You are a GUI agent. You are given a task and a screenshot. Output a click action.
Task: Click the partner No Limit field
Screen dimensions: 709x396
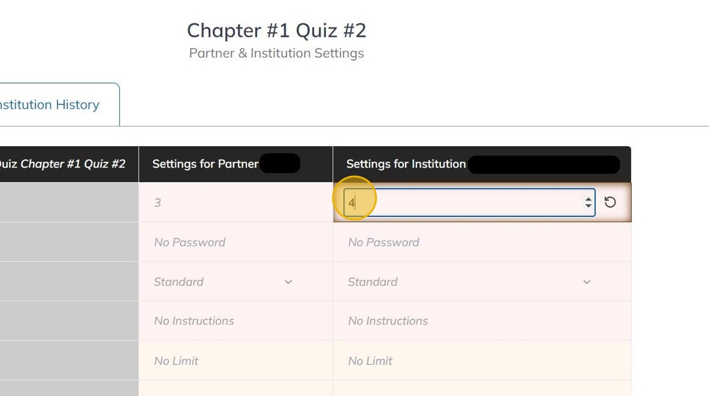(235, 361)
